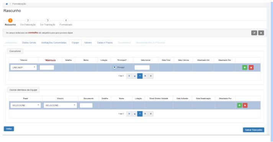
Task: Go to the home icon in breadcrumb
Action: (x=7, y=4)
